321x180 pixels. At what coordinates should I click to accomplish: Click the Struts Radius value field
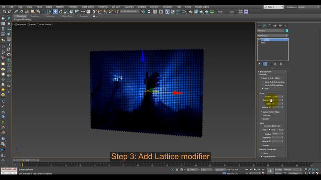(x=276, y=97)
